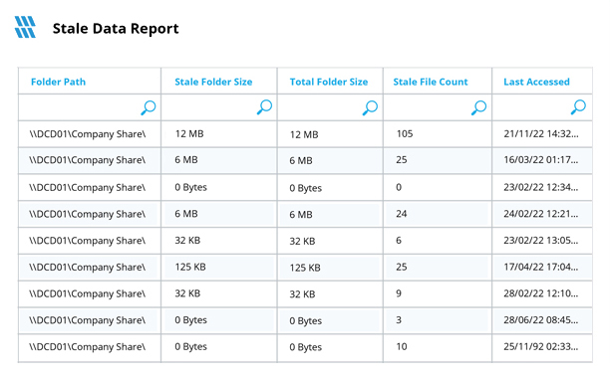Select last accessed 24/02/22 12:21
This screenshot has height=380, width=610.
click(x=541, y=214)
